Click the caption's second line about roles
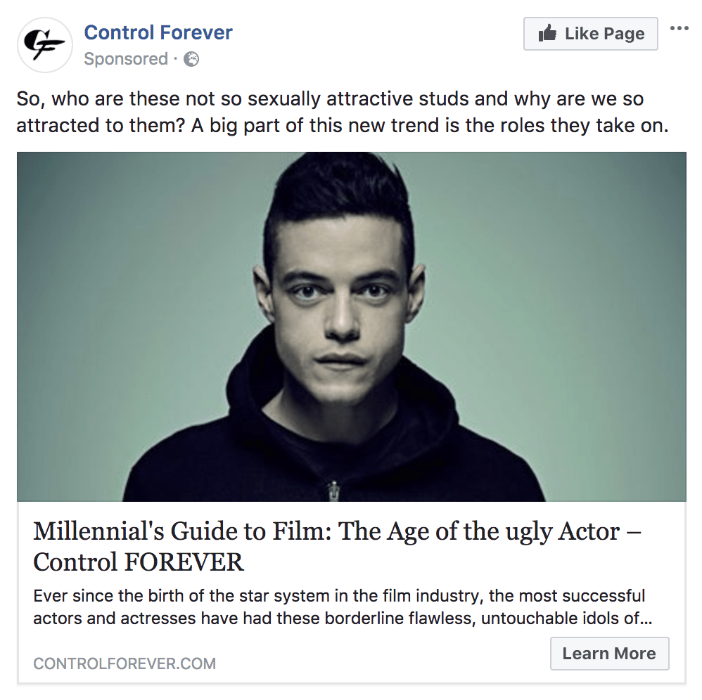 [x=340, y=127]
